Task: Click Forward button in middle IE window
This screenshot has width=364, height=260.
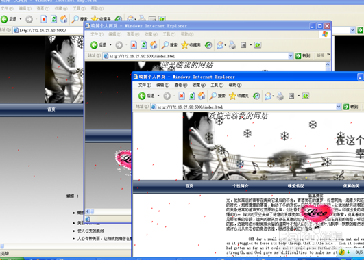Action: pyautogui.click(x=119, y=44)
